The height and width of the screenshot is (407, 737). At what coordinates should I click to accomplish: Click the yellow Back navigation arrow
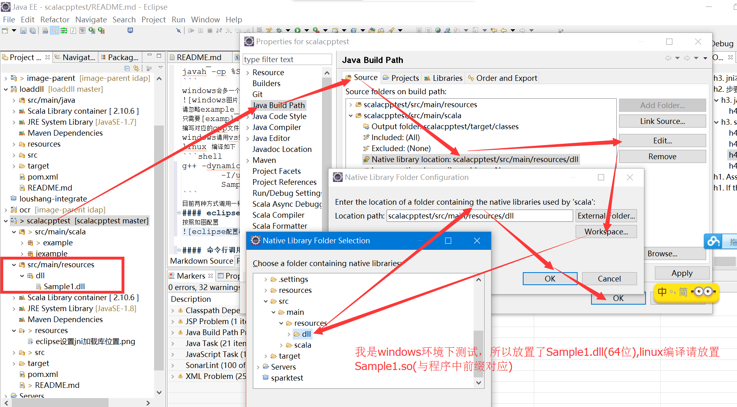(x=503, y=30)
